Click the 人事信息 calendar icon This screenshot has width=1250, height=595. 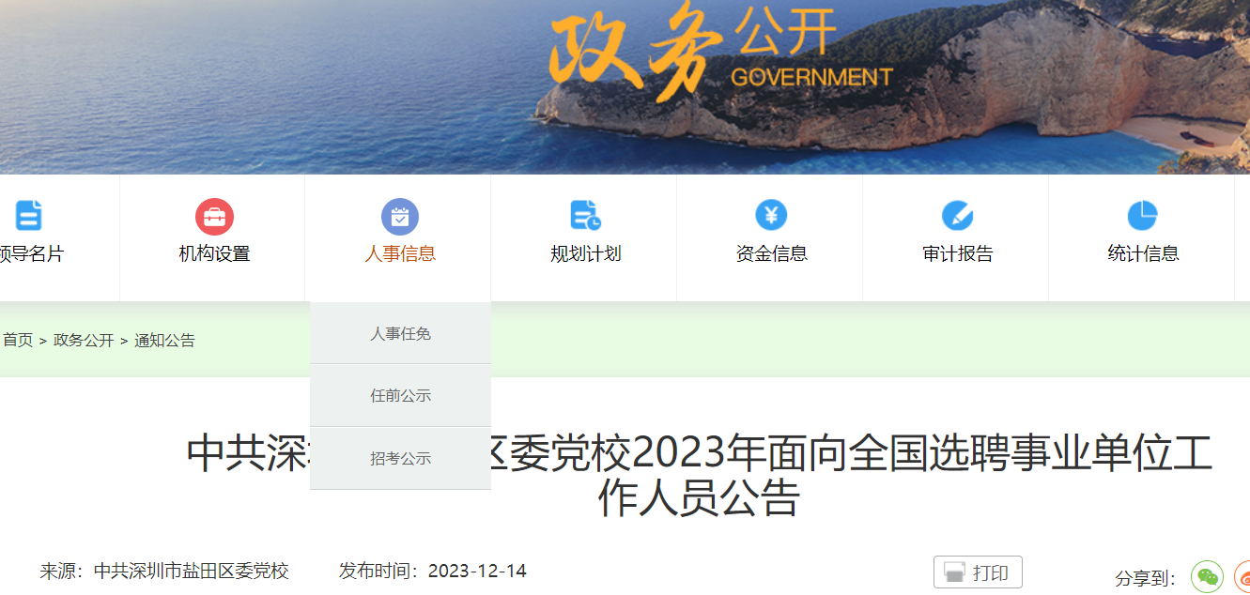tap(400, 217)
